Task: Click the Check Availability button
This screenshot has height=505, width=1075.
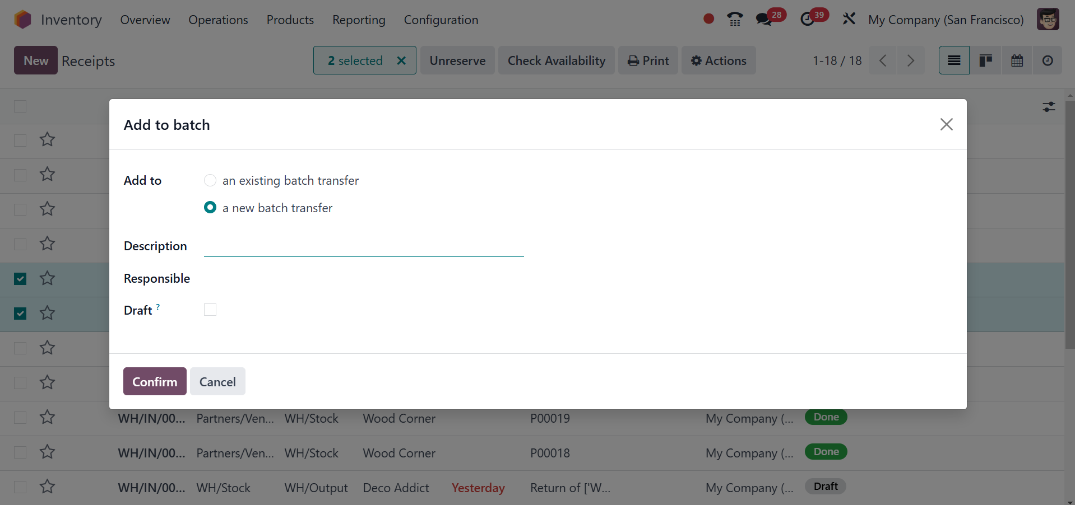Action: click(557, 60)
